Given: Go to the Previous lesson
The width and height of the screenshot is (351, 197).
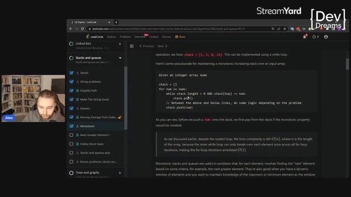Looking at the screenshot, I should pyautogui.click(x=146, y=46).
